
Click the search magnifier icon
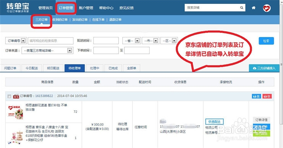click(242, 8)
